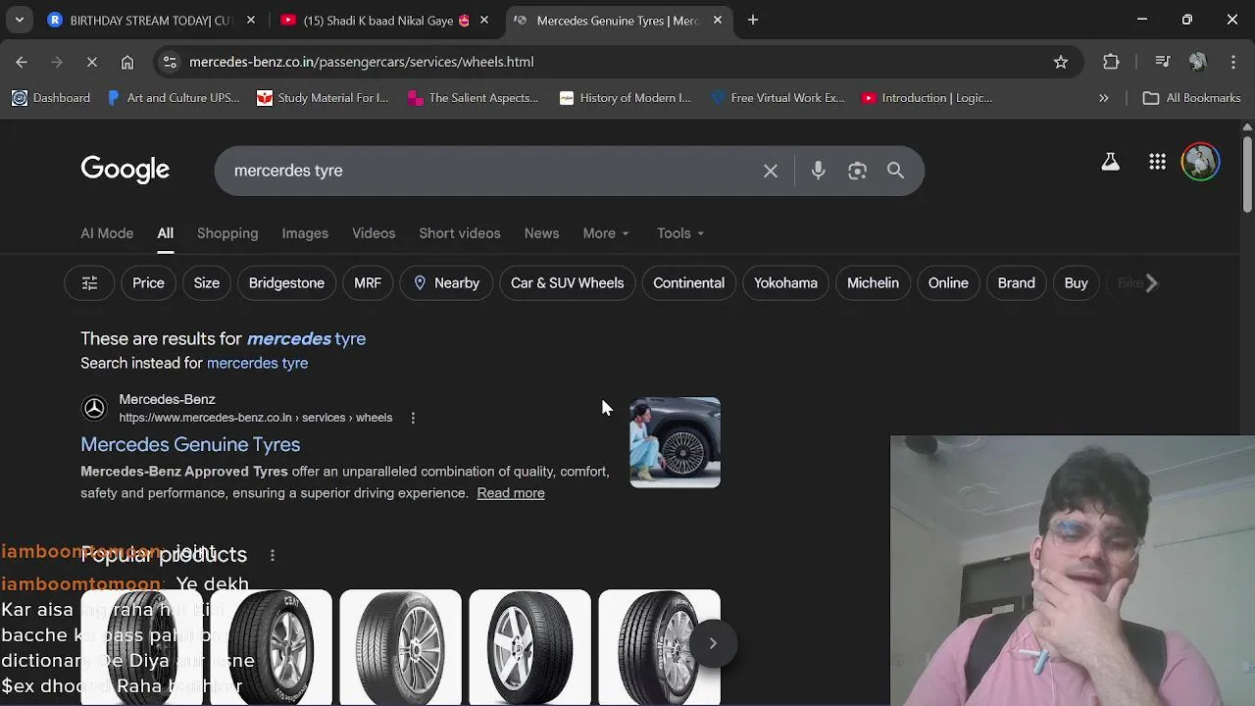Open the Chrome three-dot menu

point(1233,62)
